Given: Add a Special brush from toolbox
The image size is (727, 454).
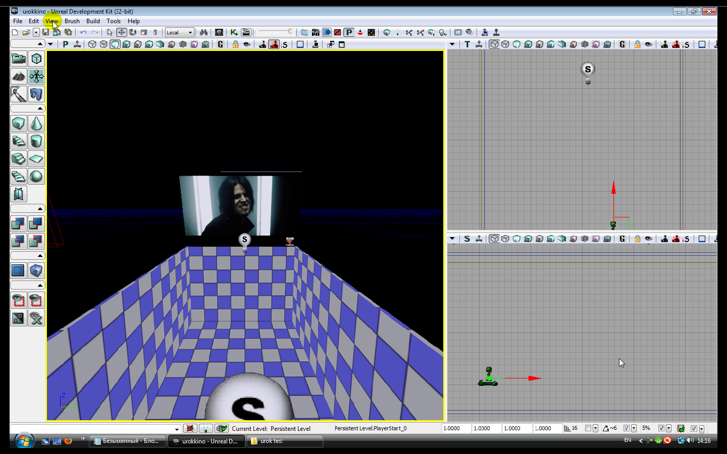Looking at the screenshot, I should point(19,271).
